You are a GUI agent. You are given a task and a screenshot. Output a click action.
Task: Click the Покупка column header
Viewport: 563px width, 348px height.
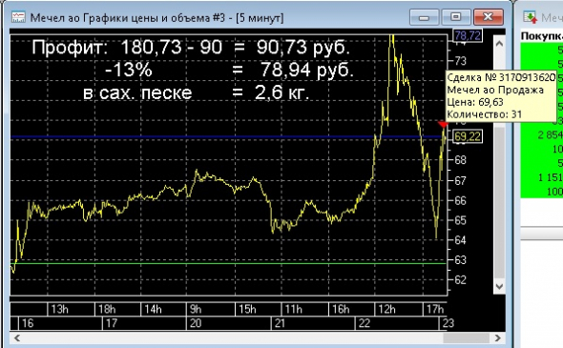[542, 36]
